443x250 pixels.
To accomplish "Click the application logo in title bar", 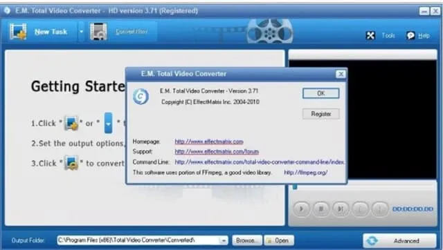I will pos(7,11).
